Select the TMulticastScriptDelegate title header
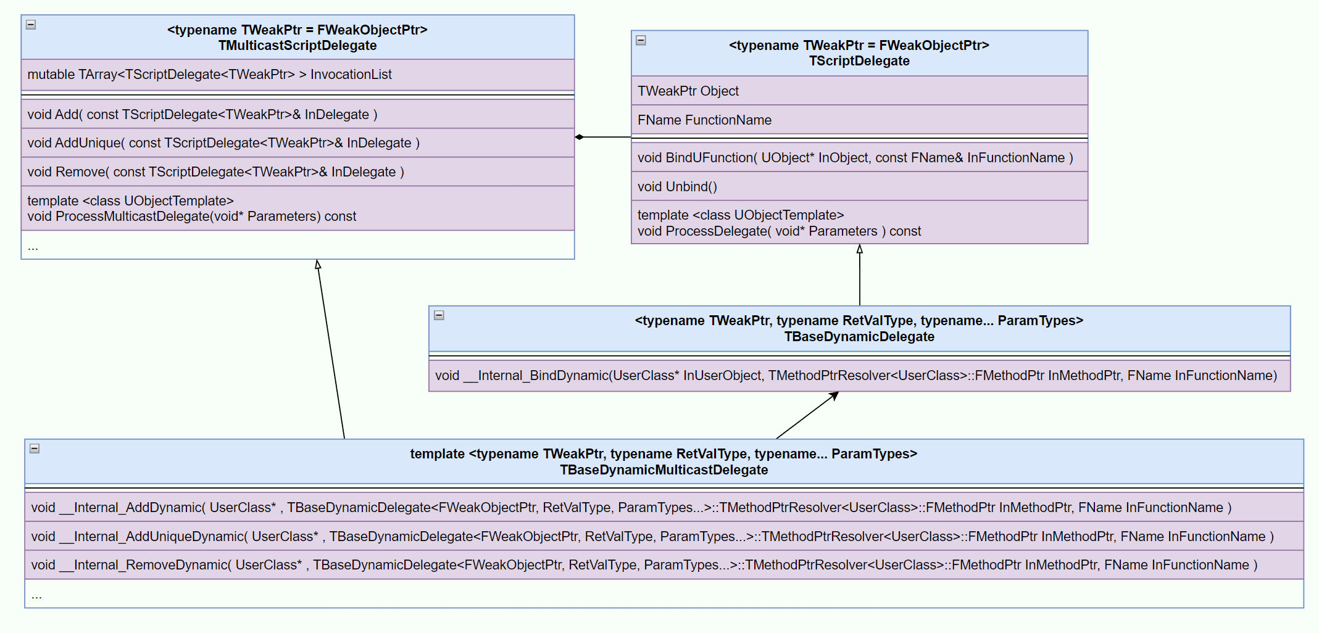1319x633 pixels. pos(297,38)
